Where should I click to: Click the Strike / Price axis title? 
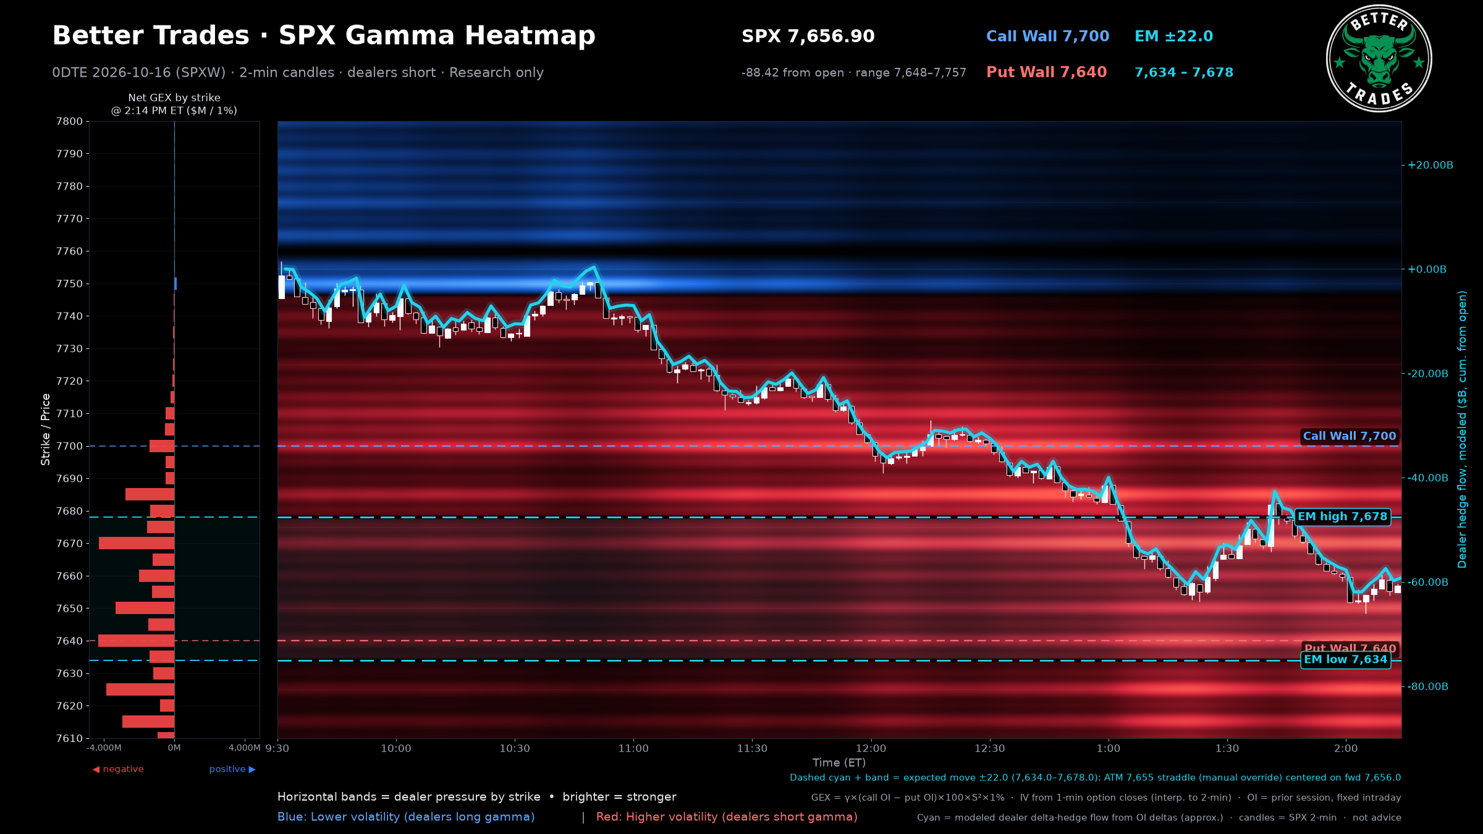45,429
